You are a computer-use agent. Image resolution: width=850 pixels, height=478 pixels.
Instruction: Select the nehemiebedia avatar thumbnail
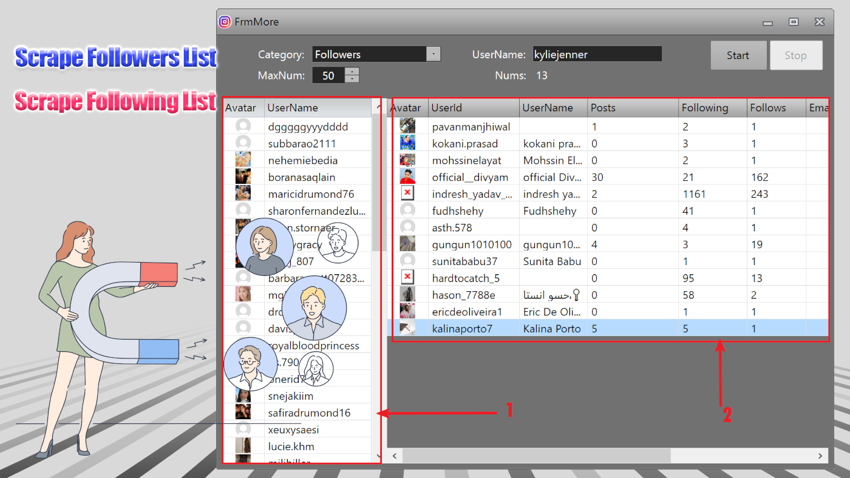pyautogui.click(x=243, y=160)
